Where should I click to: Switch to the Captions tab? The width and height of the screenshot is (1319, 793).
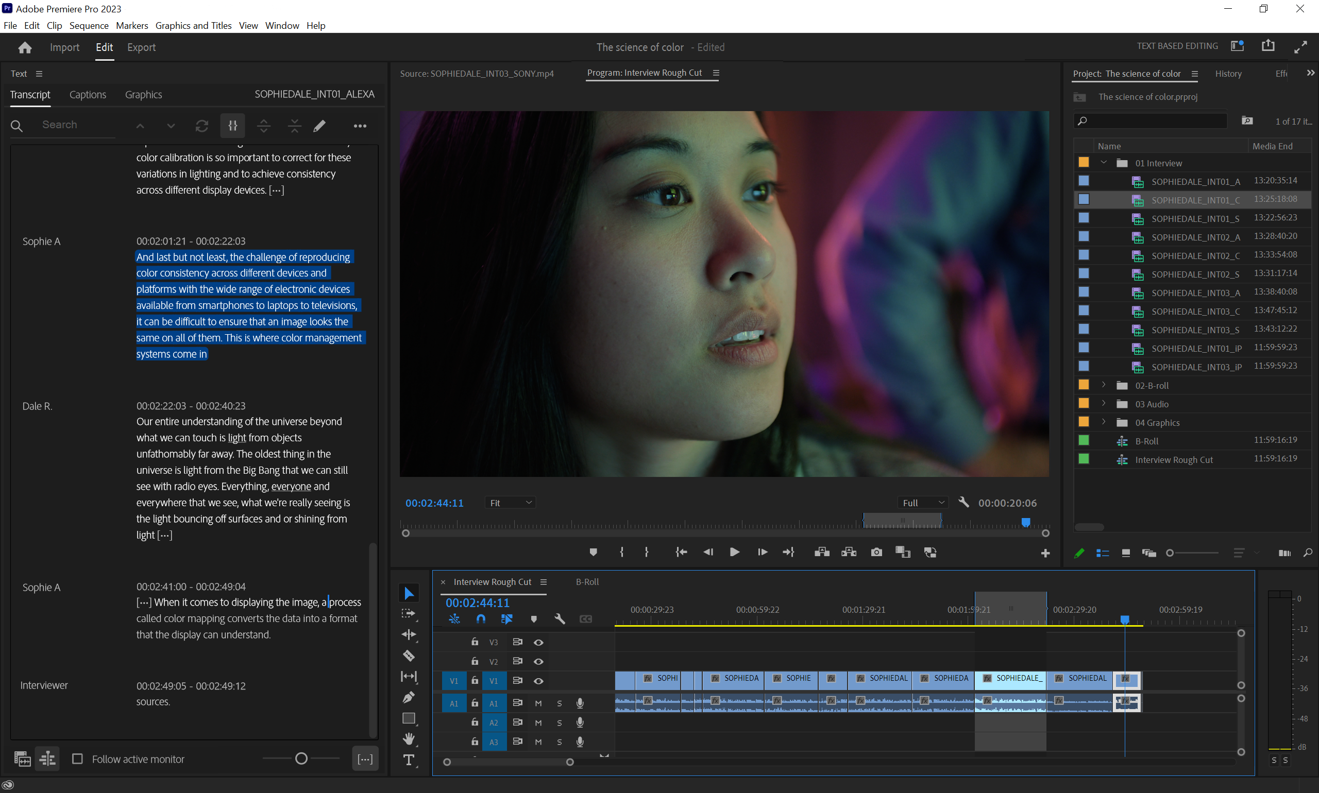[x=87, y=95]
